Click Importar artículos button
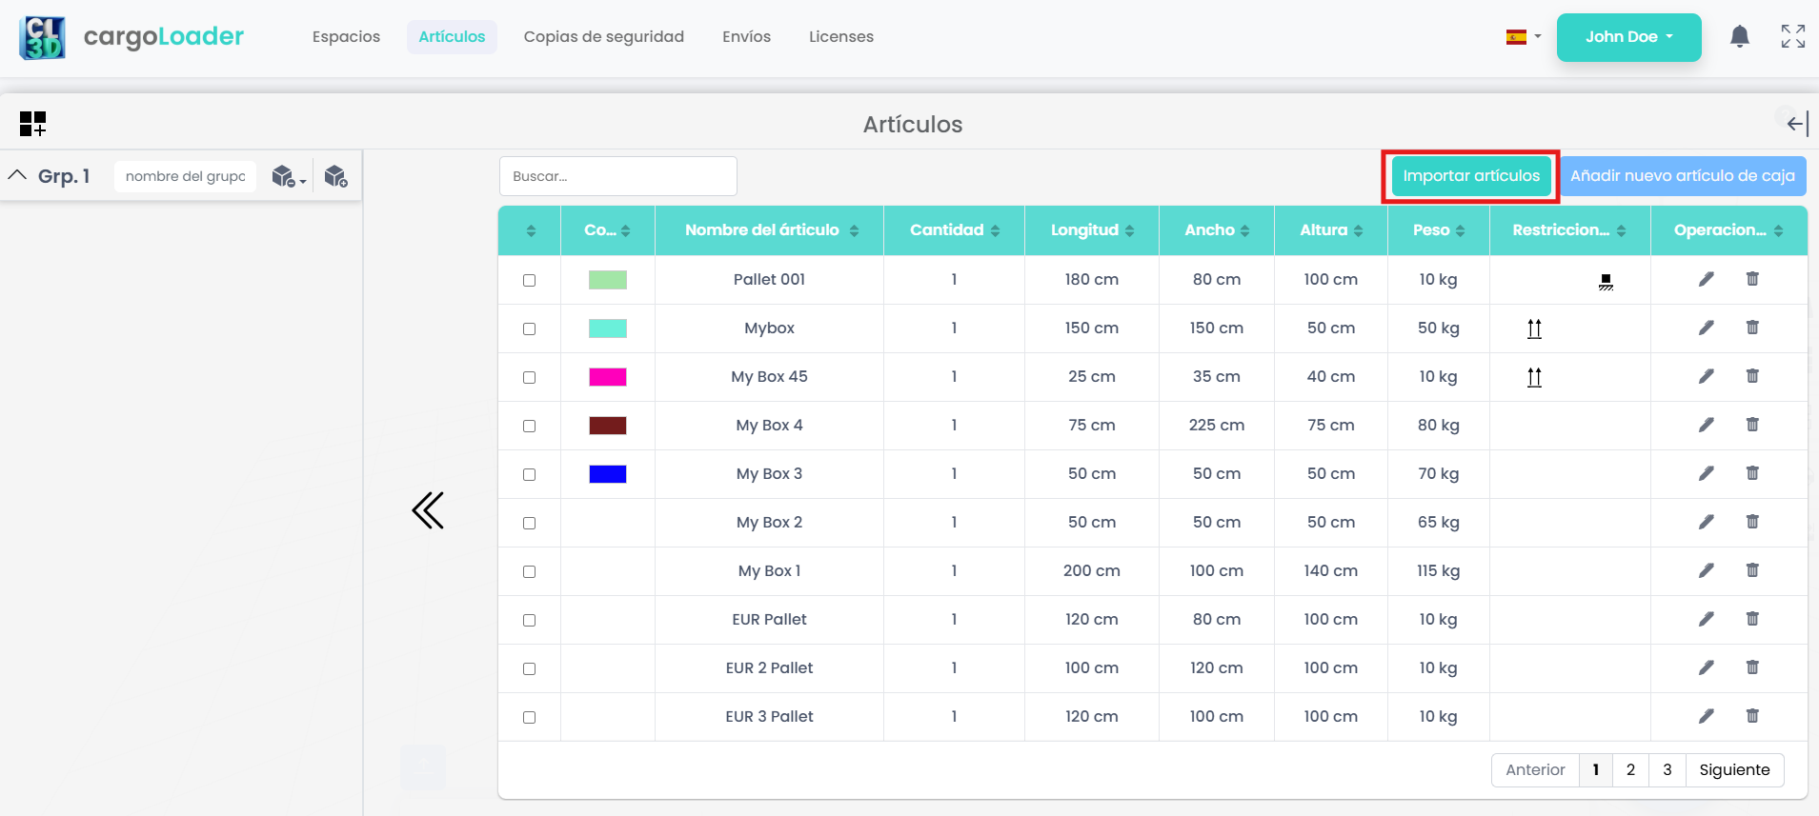 pos(1470,176)
